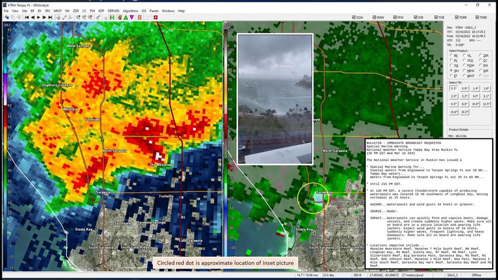
Task: Select the 0.5° tilt button
Action: click(x=453, y=88)
